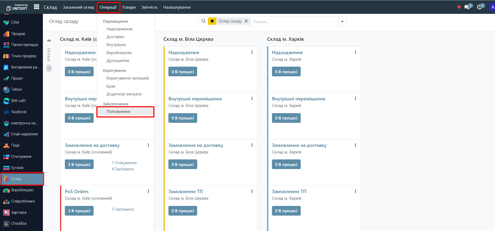Open the Facebook app in sidebar
Viewport: 495px width, 231px height.
click(19, 112)
